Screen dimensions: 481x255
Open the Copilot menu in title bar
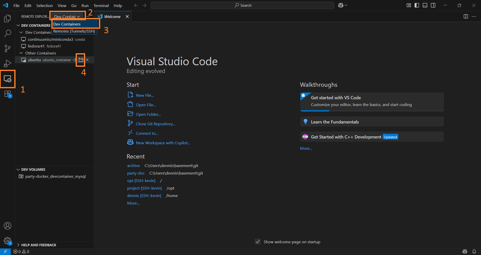point(342,5)
